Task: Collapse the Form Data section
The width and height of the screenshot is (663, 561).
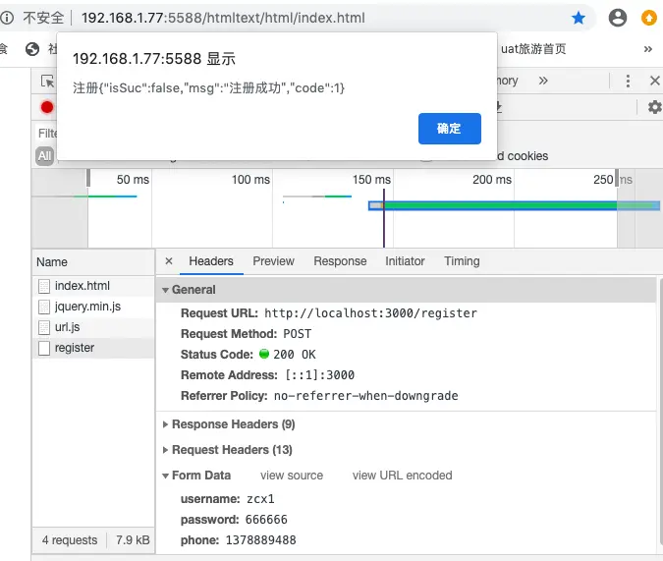Action: 165,476
